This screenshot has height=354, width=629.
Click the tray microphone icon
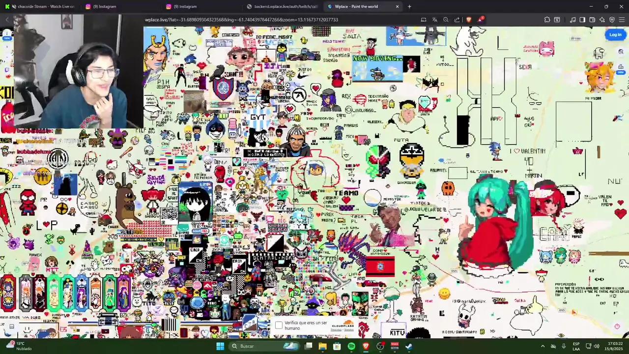[564, 346]
